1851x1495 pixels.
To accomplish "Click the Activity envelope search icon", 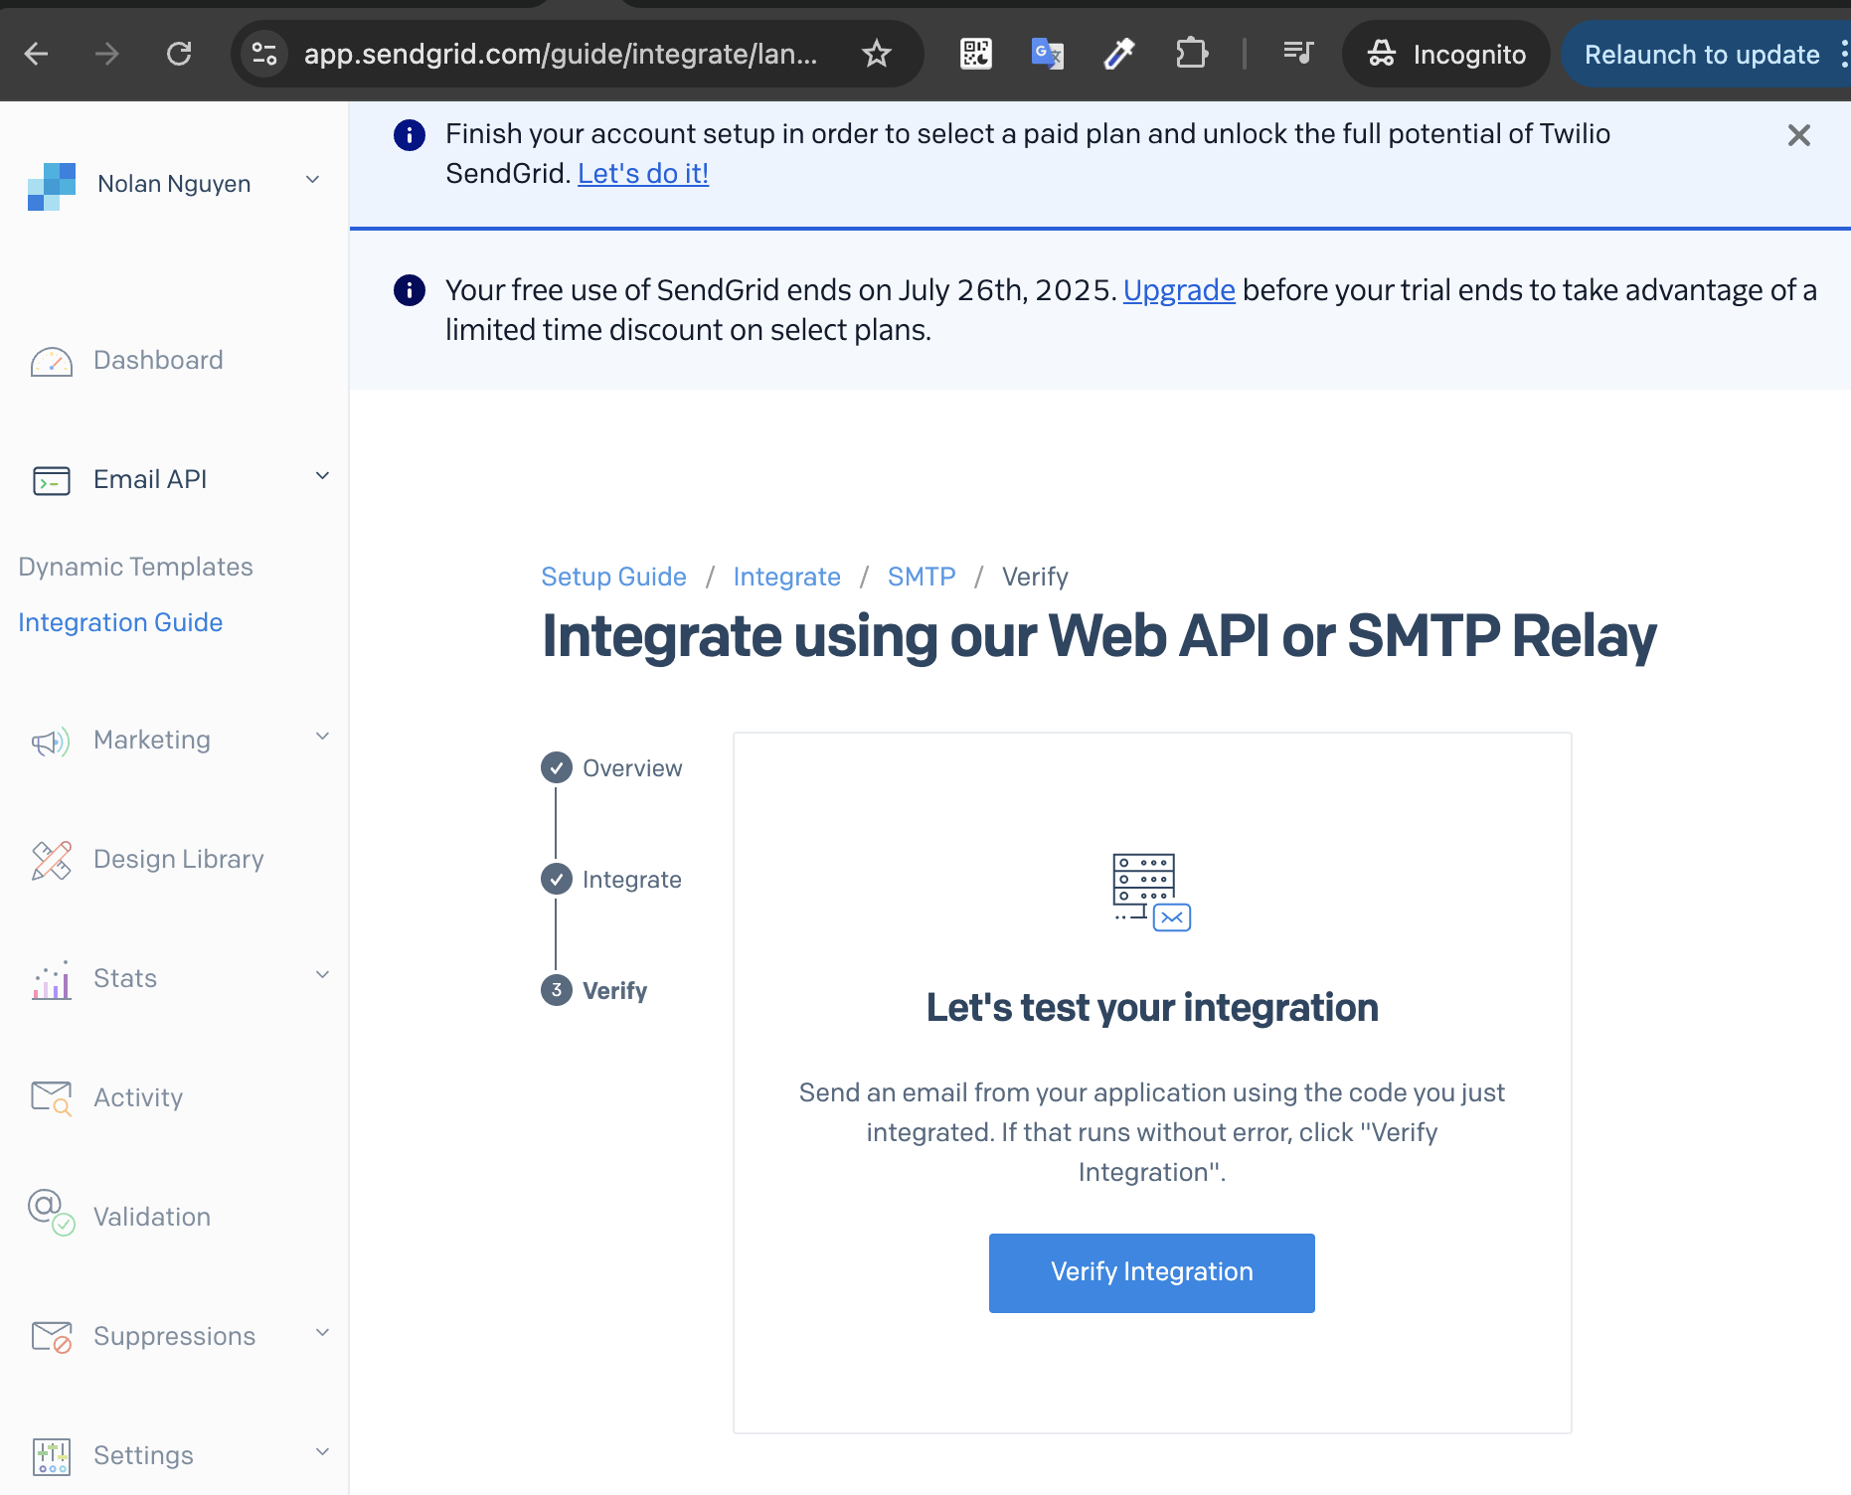I will coord(51,1097).
